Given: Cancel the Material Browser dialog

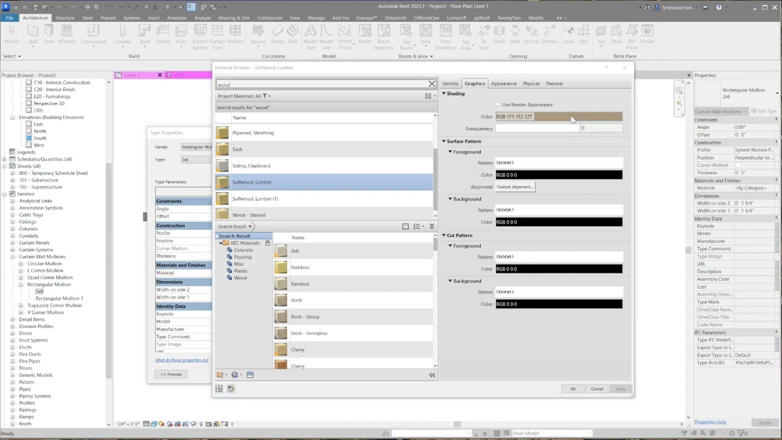Looking at the screenshot, I should point(597,389).
